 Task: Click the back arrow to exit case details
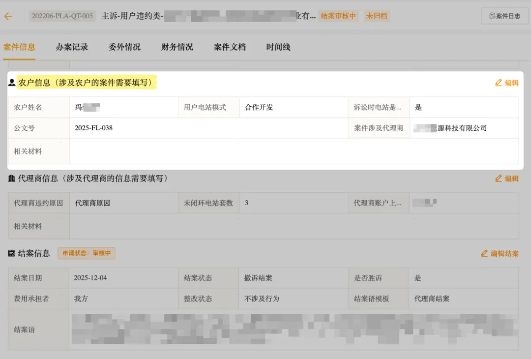(x=8, y=16)
